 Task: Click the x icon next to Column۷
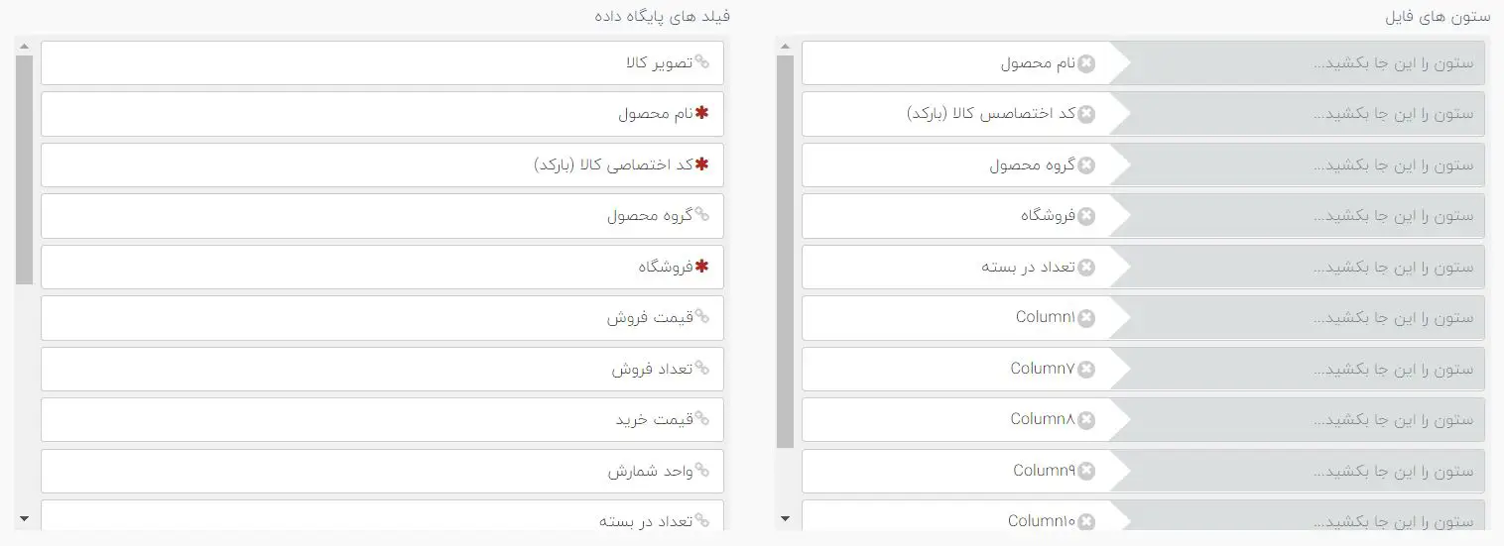tap(1086, 370)
